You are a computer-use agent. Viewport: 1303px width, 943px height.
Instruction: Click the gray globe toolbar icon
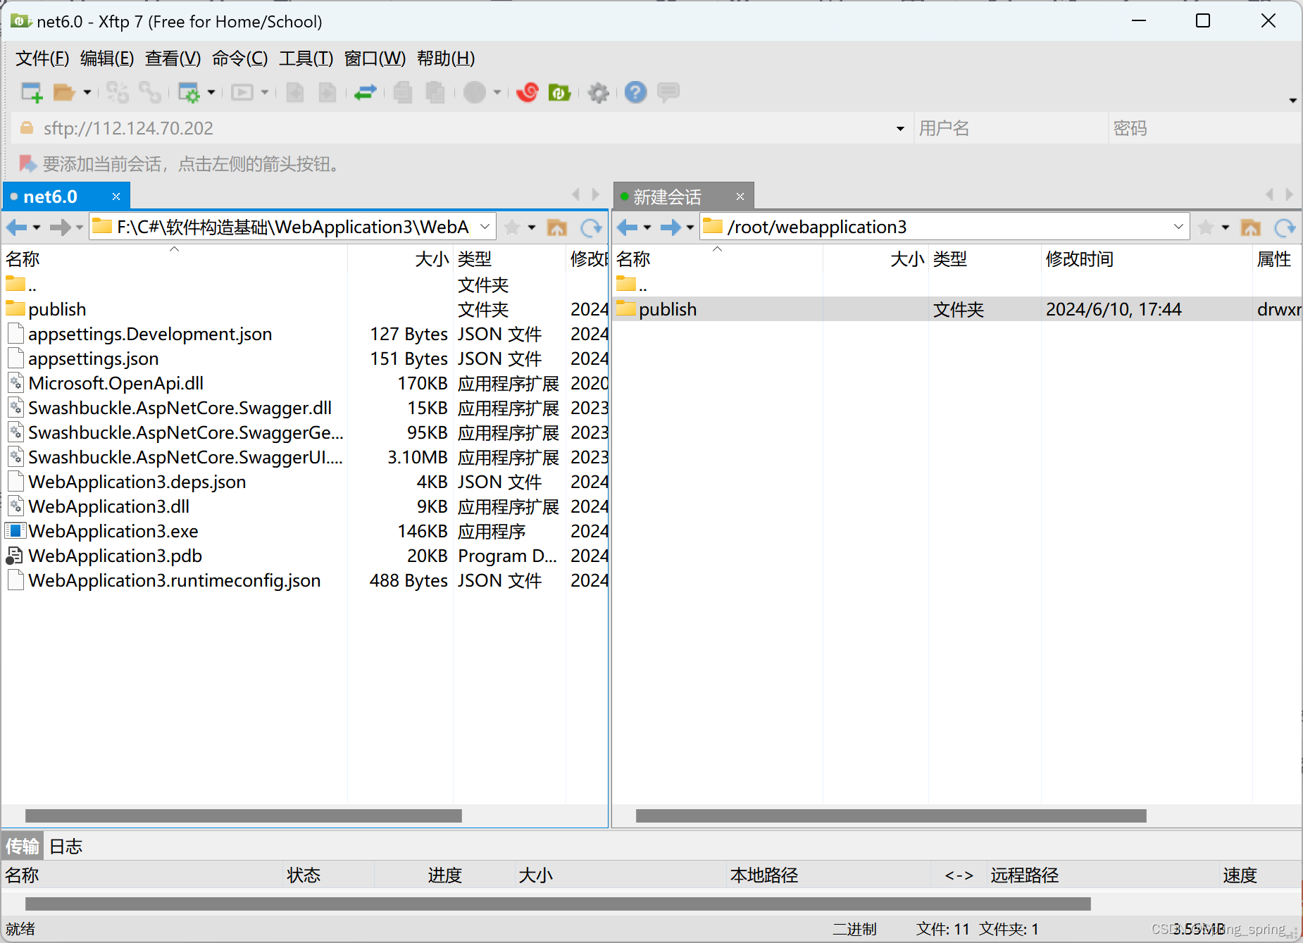coord(475,92)
